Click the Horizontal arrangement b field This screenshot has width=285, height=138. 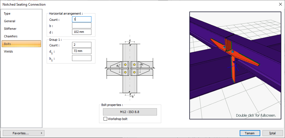[x=82, y=26]
